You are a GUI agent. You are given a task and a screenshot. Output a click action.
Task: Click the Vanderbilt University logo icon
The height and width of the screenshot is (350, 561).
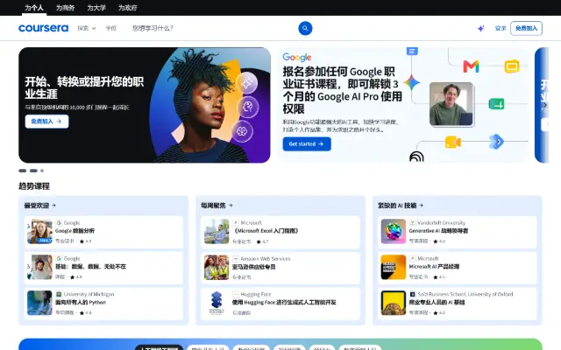point(413,223)
